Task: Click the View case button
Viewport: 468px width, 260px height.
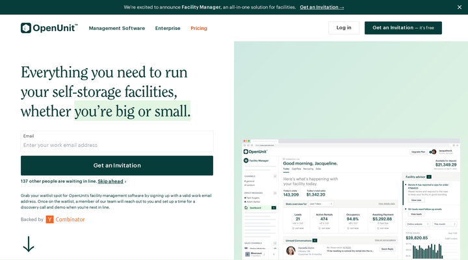Action: coord(416,200)
